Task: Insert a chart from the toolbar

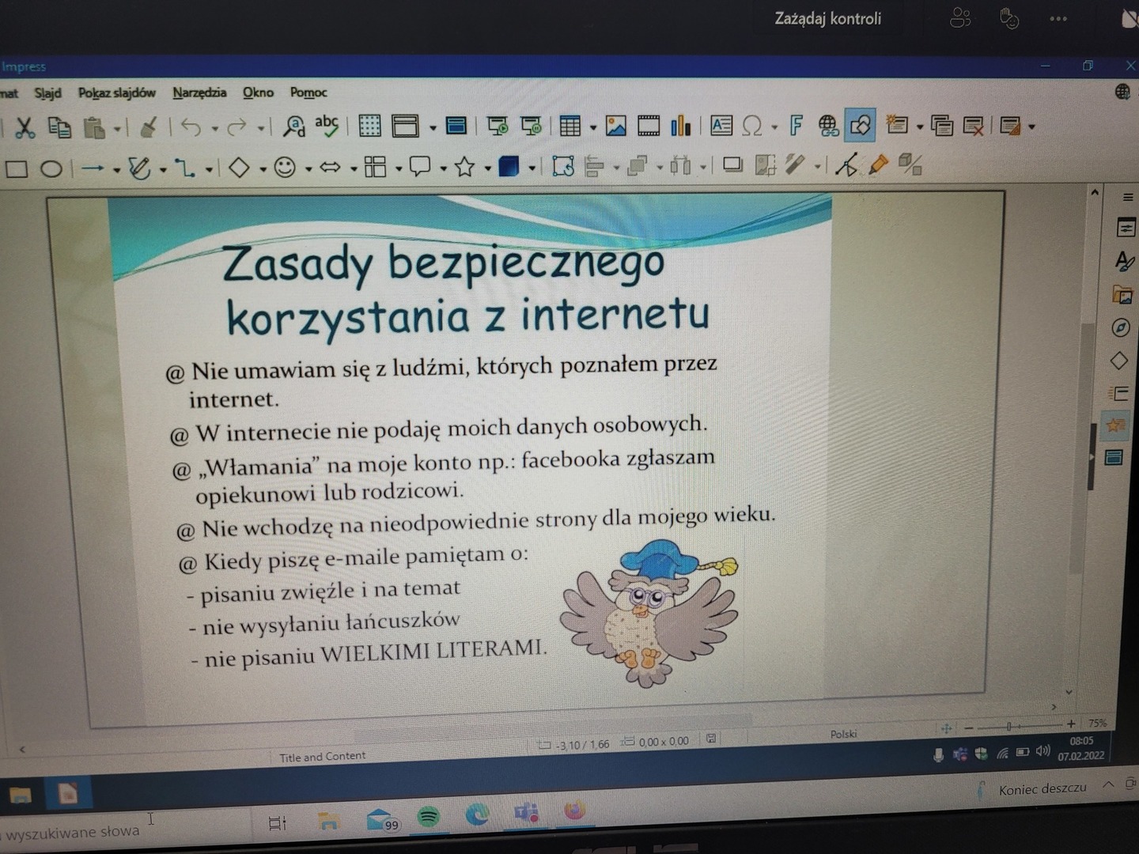Action: (x=680, y=126)
